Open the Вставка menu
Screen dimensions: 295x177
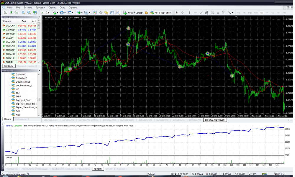(x=28, y=8)
